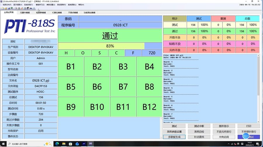Run 系统自检 self check
The height and width of the screenshot is (147, 263).
199,132
